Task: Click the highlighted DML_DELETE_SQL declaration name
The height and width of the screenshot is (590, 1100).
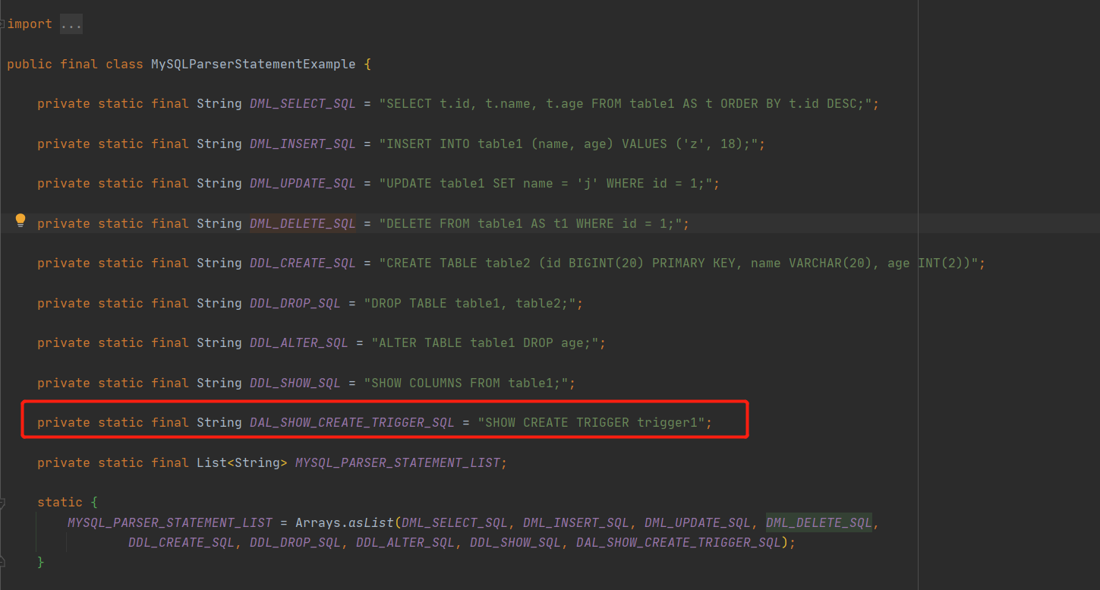Action: coord(302,224)
